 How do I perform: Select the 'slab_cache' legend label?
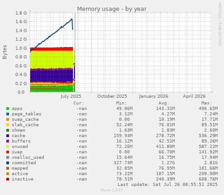coord(25,125)
